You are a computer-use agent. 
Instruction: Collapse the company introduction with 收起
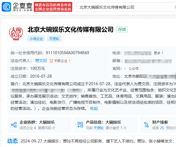[94, 108]
